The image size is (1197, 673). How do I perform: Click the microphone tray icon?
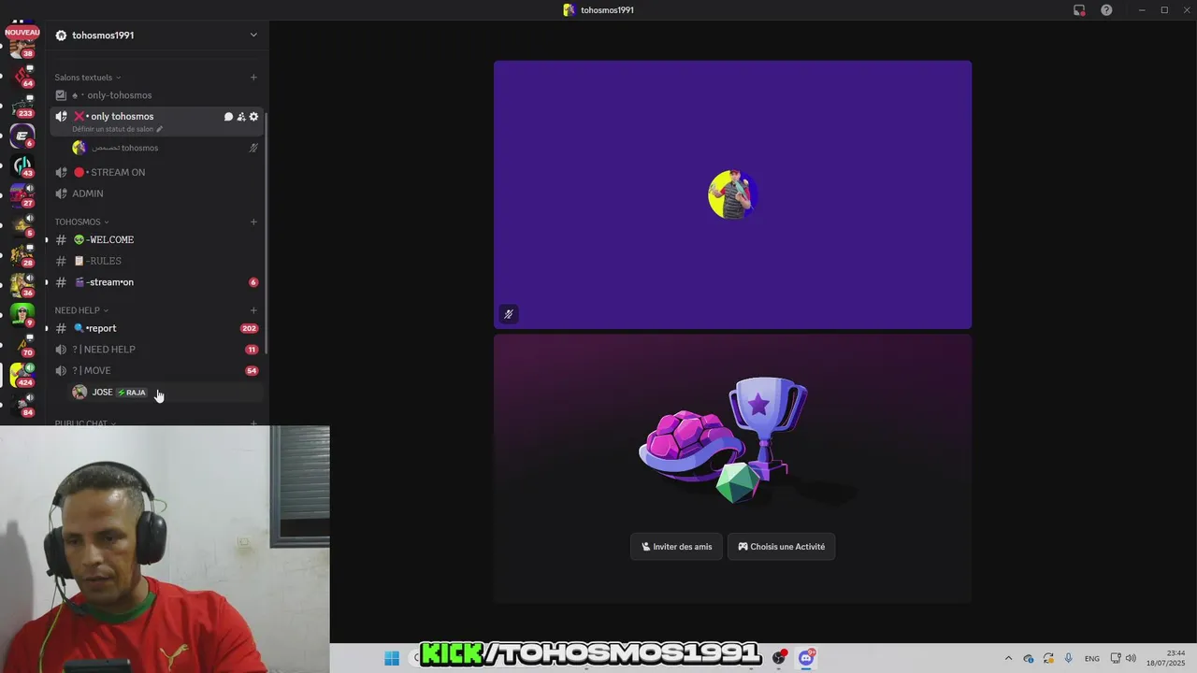1069,658
